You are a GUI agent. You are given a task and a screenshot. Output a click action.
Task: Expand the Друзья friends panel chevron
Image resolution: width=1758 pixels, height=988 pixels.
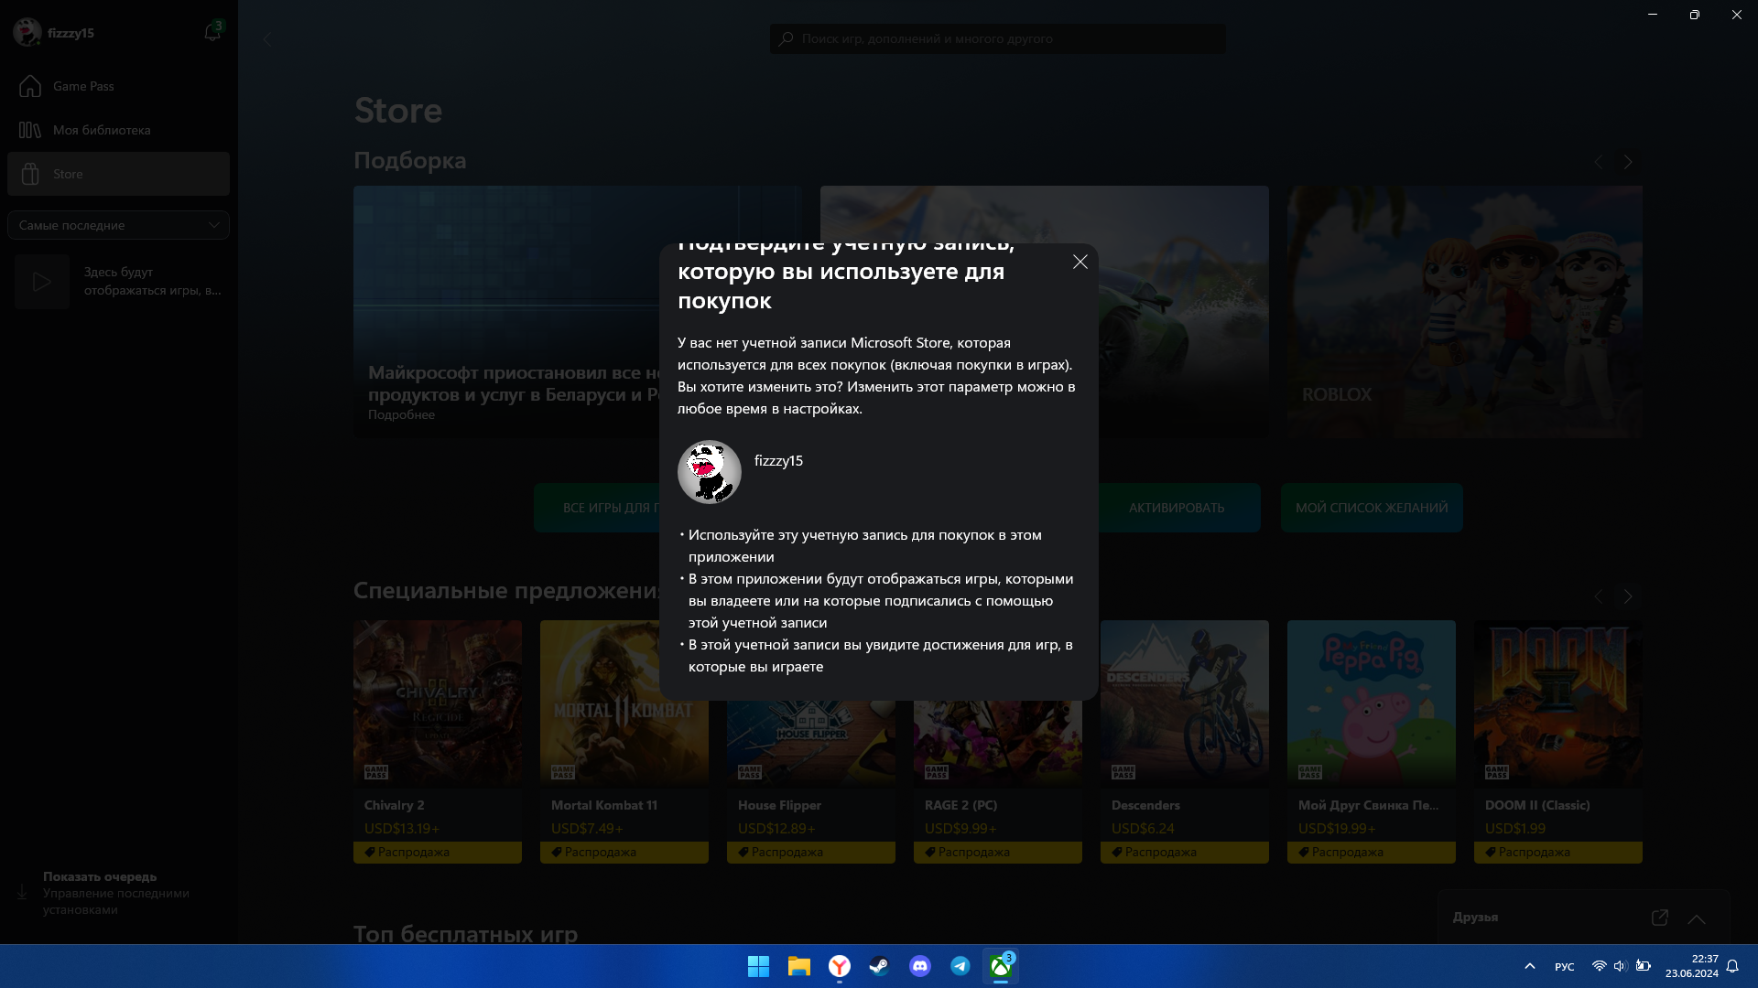click(1696, 918)
